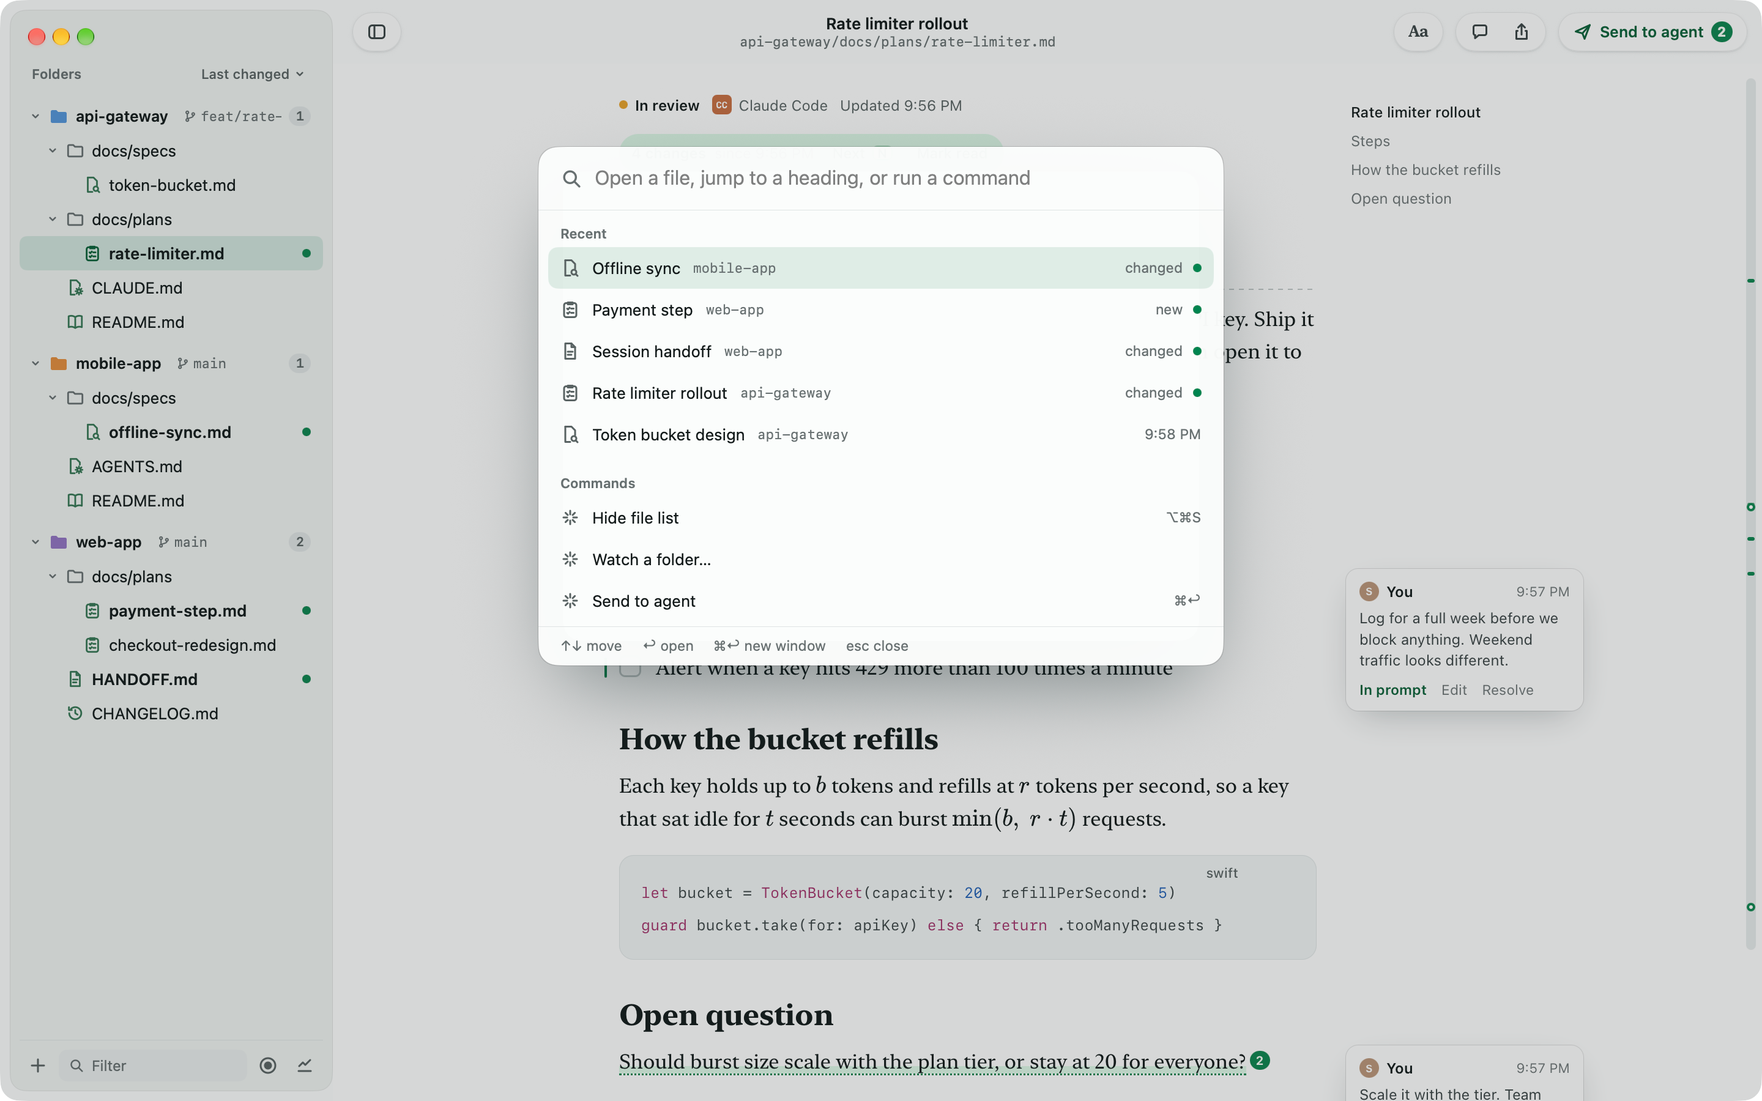Click the command palette search field
This screenshot has height=1101, width=1762.
880,179
